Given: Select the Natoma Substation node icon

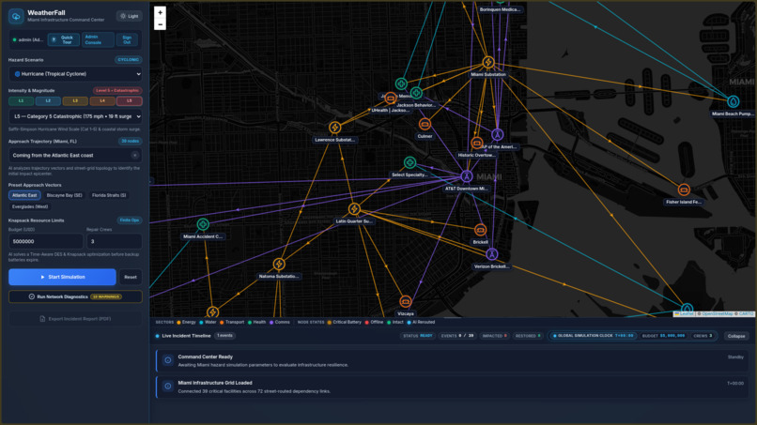Looking at the screenshot, I should click(x=279, y=264).
